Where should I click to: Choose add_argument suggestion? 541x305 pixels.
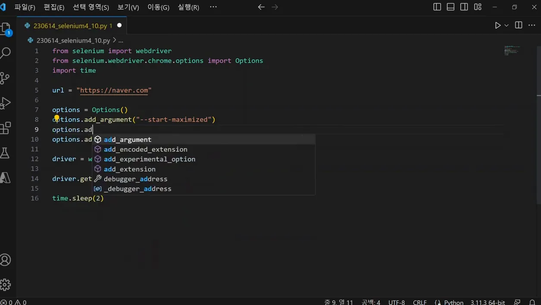click(x=204, y=140)
